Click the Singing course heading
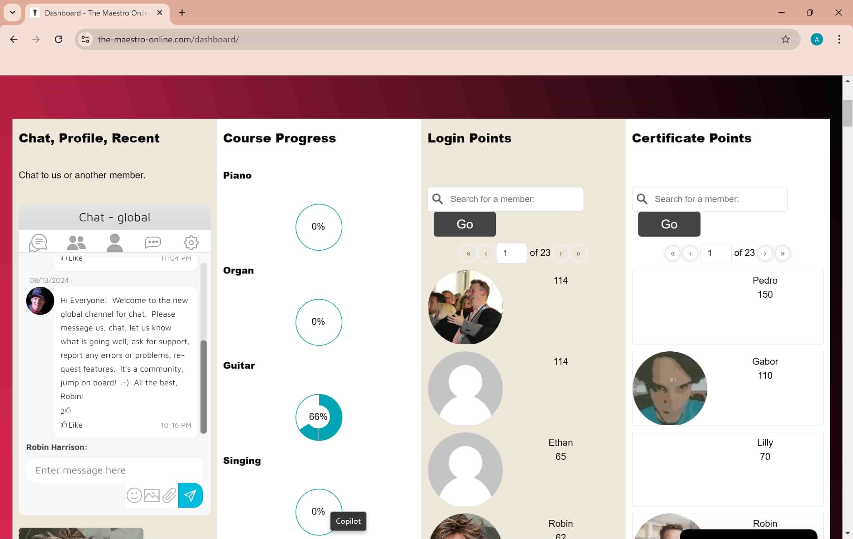Viewport: 853px width, 539px height. tap(242, 461)
